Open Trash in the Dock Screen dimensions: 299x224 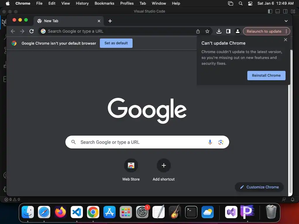271,212
